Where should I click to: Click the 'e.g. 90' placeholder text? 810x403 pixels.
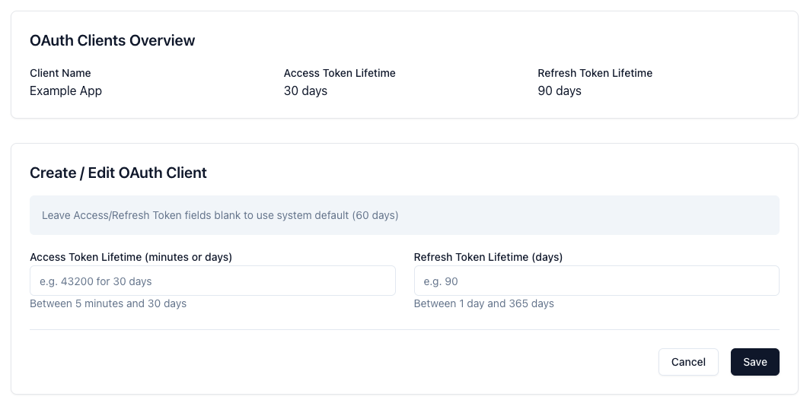coord(441,281)
